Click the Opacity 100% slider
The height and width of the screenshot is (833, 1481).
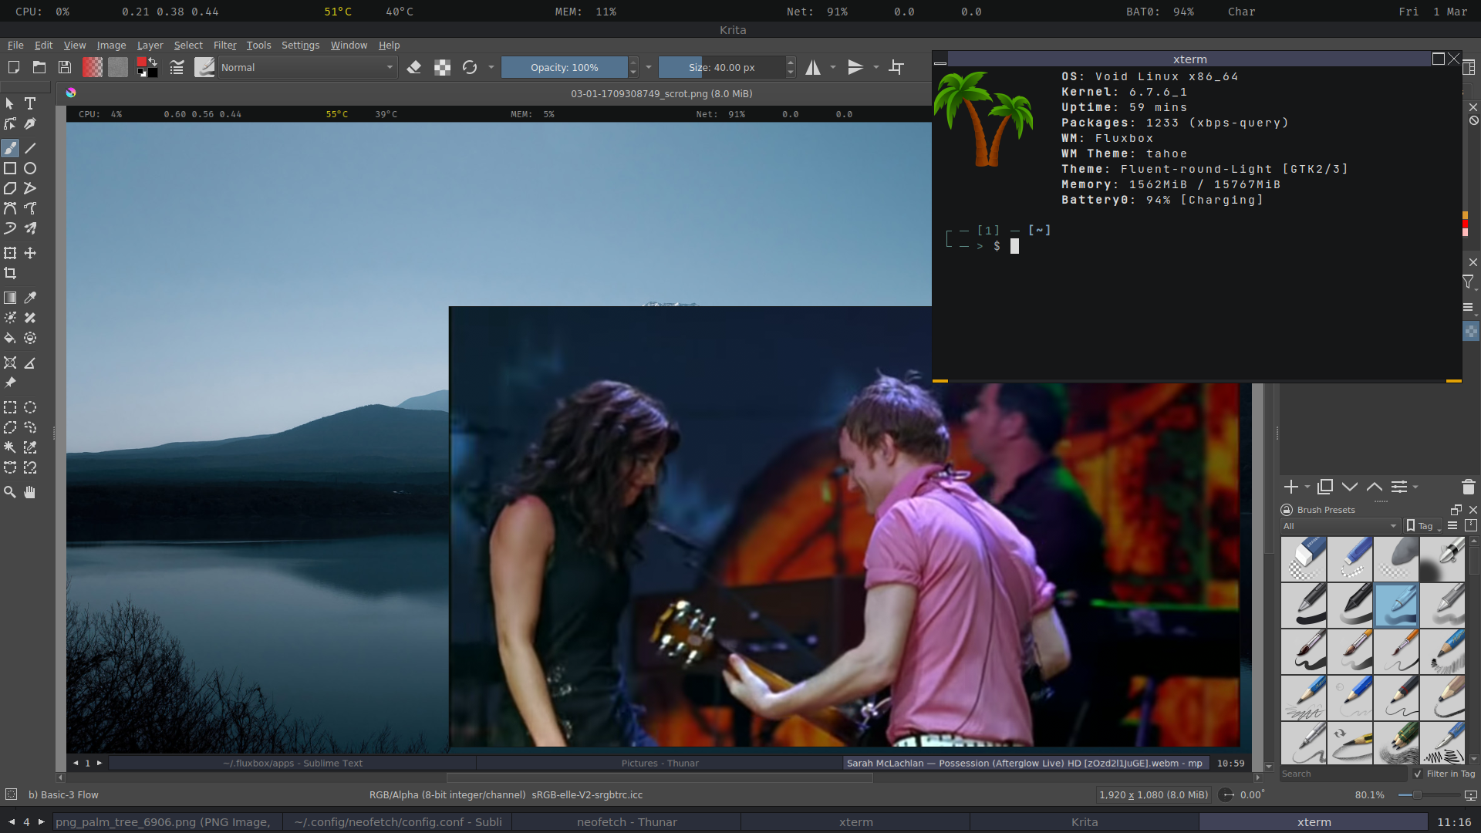[x=564, y=68]
